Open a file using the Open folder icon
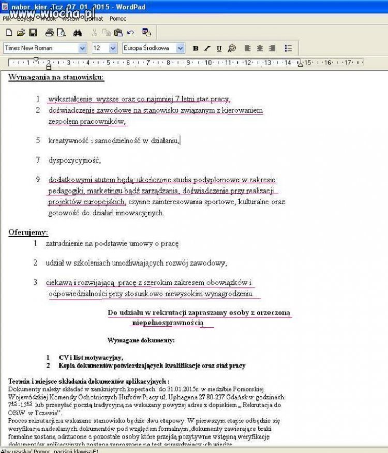 [21, 32]
